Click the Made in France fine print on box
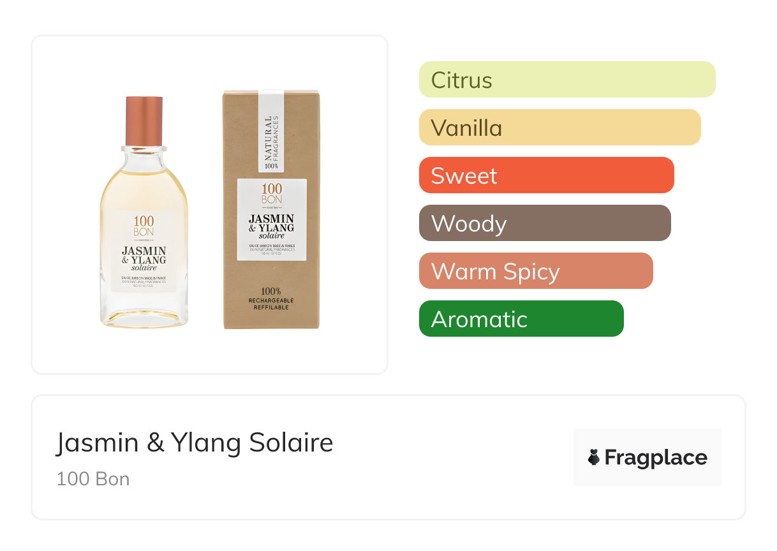777x551 pixels. 272,247
